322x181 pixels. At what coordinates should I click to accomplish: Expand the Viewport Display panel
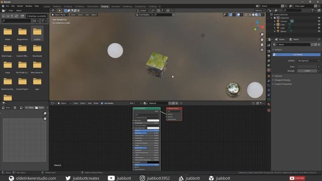pos(283,80)
